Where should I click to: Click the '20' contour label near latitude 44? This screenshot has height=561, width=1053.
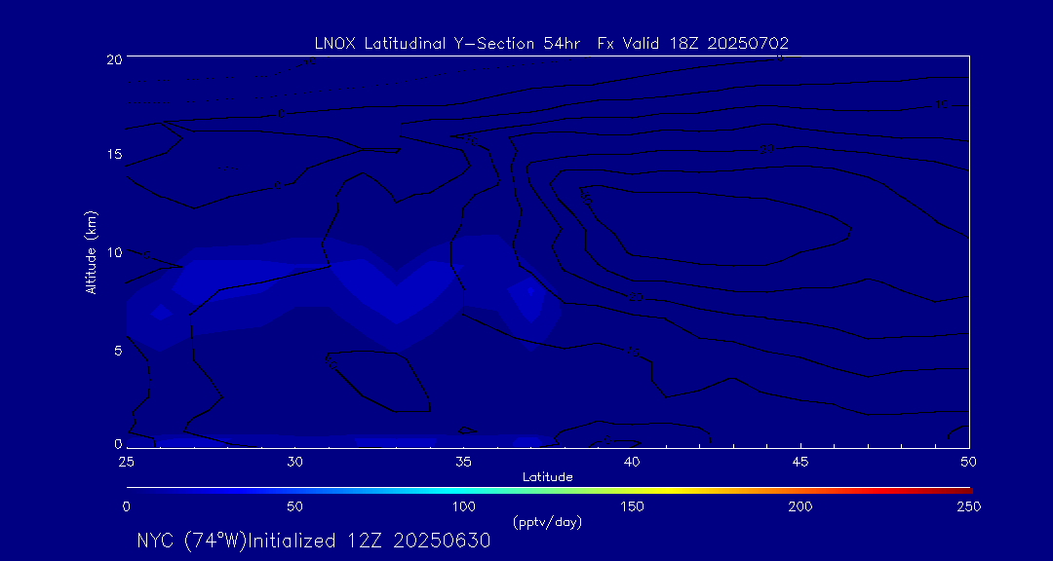click(767, 149)
